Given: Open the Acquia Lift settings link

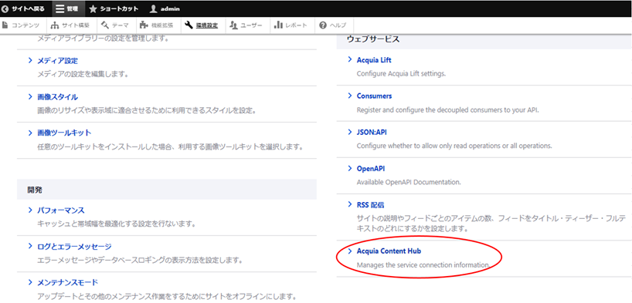Looking at the screenshot, I should click(x=374, y=60).
